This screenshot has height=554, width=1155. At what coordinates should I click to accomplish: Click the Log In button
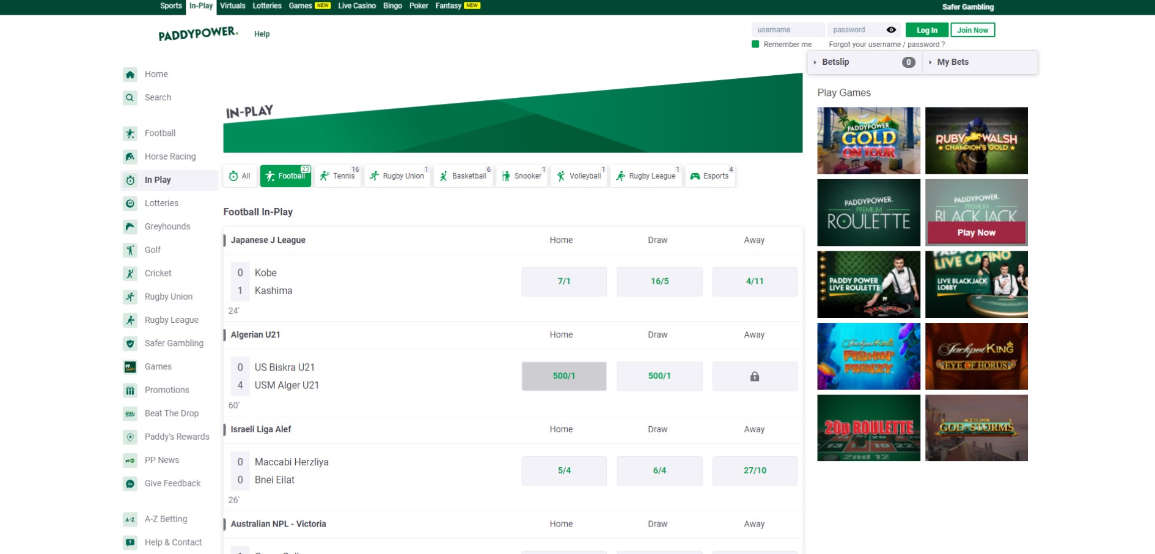[927, 30]
